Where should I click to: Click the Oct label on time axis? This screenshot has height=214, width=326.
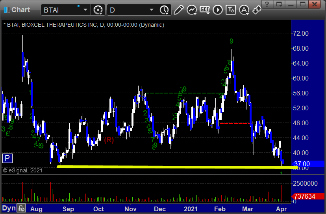point(98,209)
